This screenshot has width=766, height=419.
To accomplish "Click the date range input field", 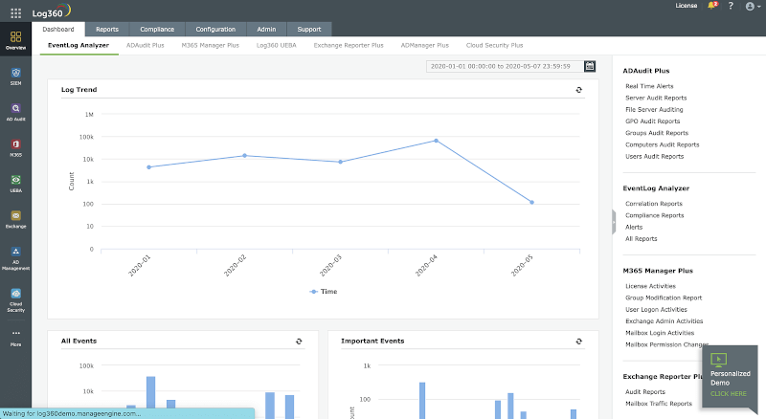I will click(x=504, y=66).
